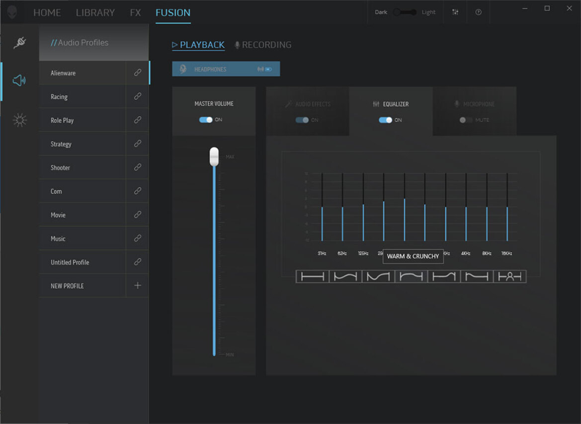581x424 pixels.
Task: Select the Movie audio profile
Action: [x=83, y=215]
